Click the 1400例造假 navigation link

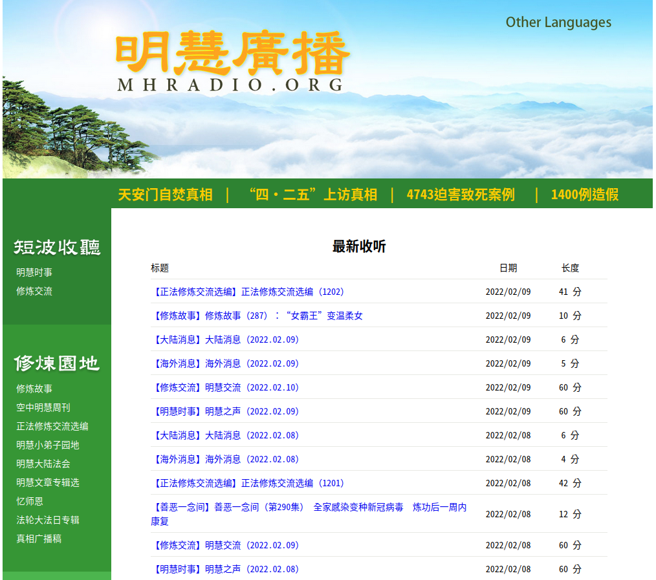pos(584,195)
